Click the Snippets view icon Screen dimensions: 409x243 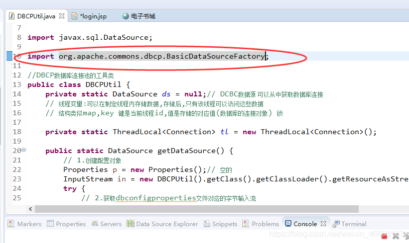(207, 224)
